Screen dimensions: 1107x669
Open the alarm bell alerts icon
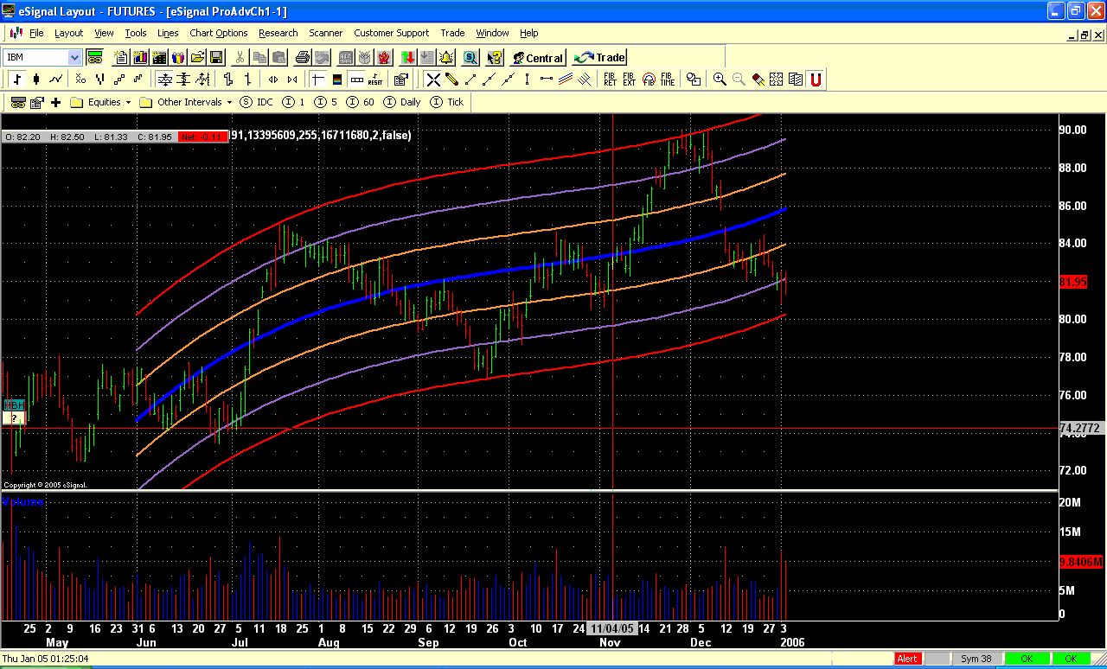446,58
